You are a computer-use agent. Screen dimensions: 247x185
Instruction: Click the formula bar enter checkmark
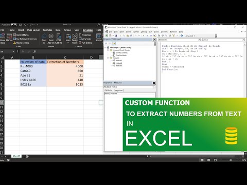(29, 51)
